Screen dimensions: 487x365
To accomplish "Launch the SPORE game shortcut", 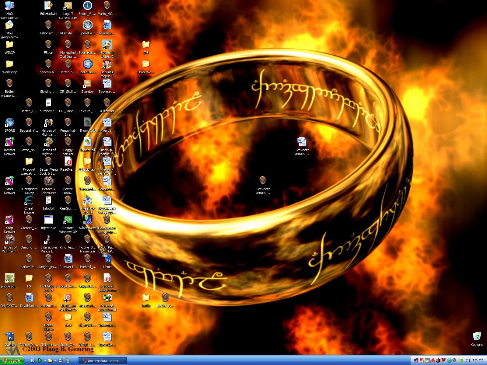I will coord(9,125).
